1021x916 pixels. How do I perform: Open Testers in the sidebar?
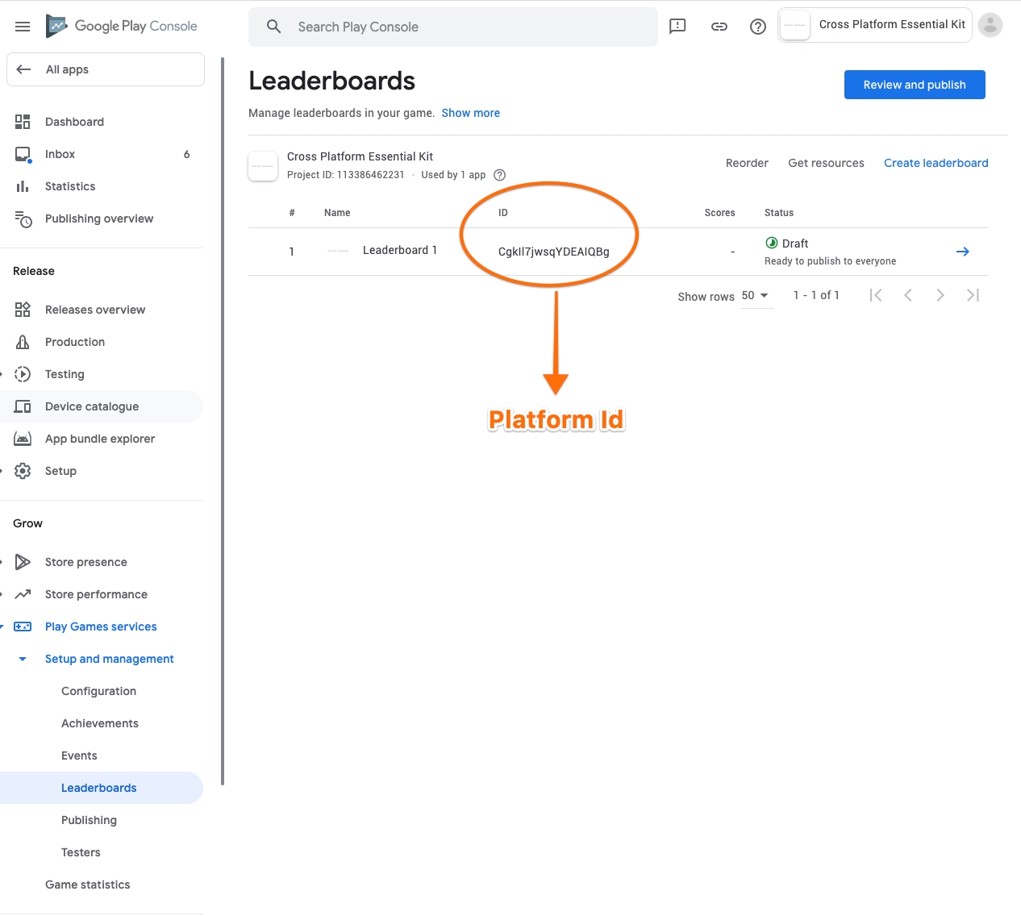(81, 852)
